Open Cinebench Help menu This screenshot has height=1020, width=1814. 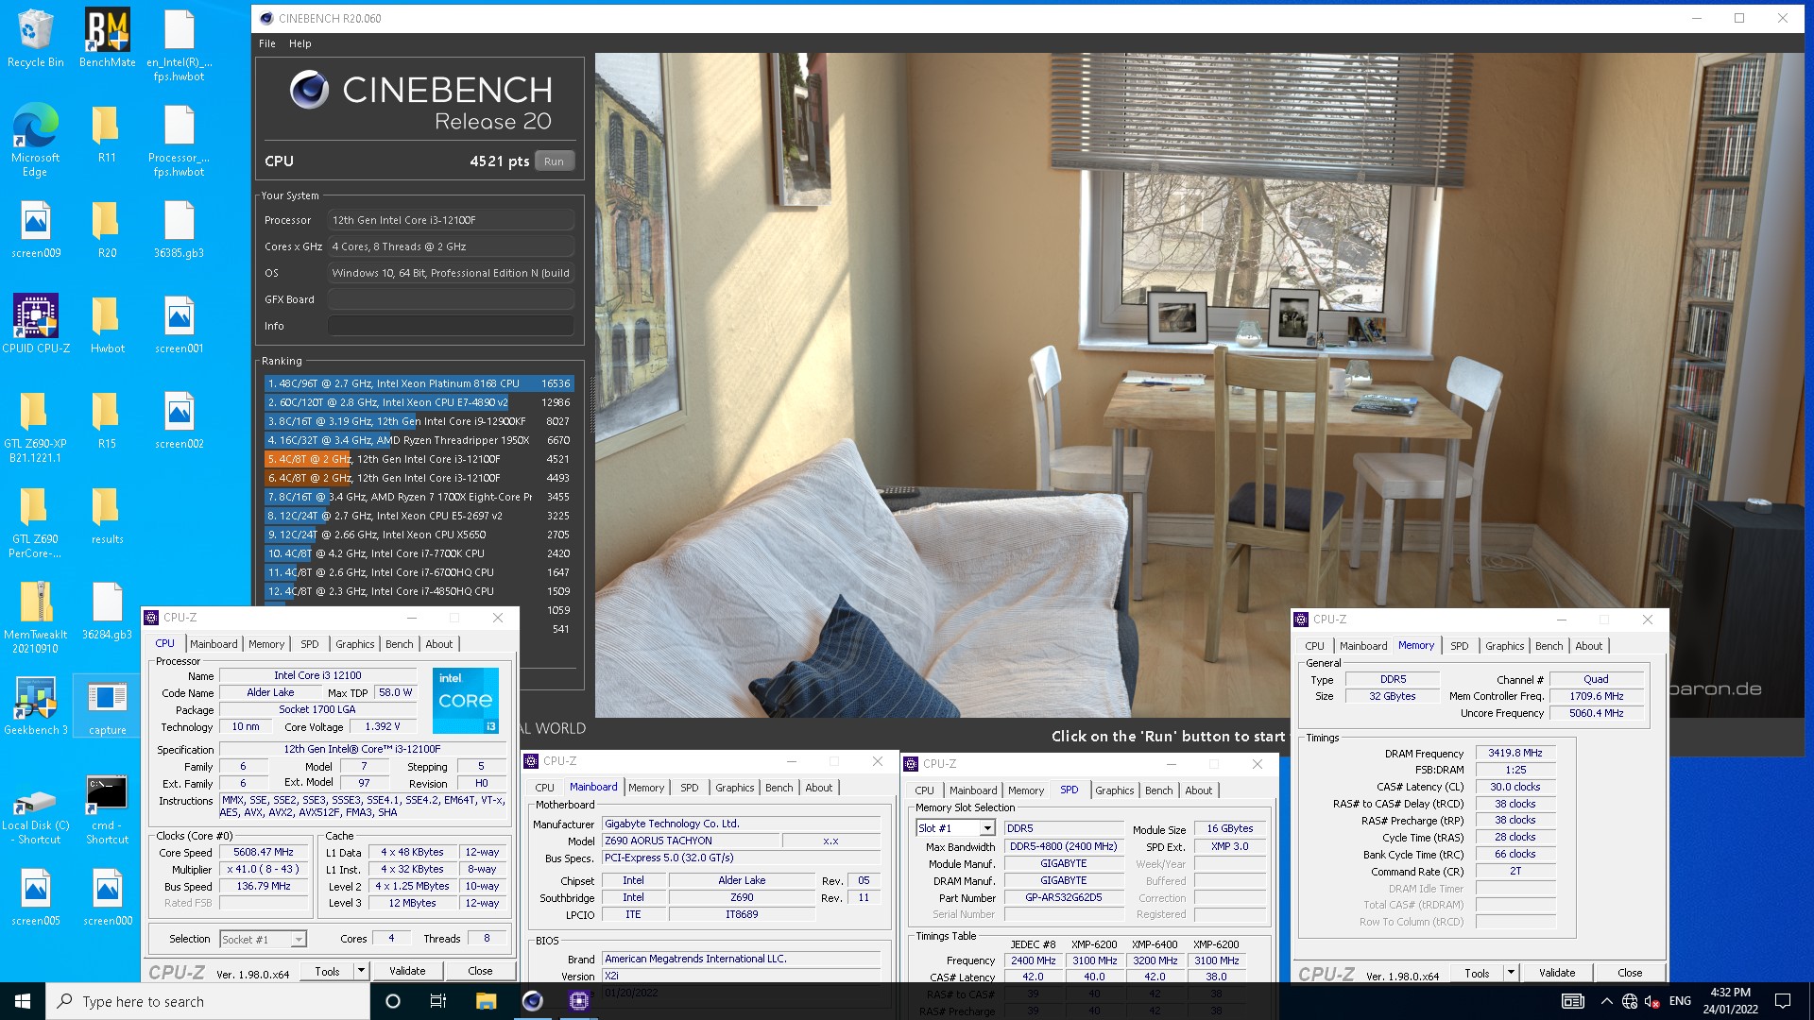(299, 43)
